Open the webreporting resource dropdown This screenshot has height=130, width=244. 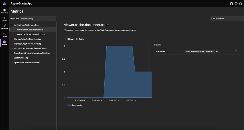tap(38, 19)
